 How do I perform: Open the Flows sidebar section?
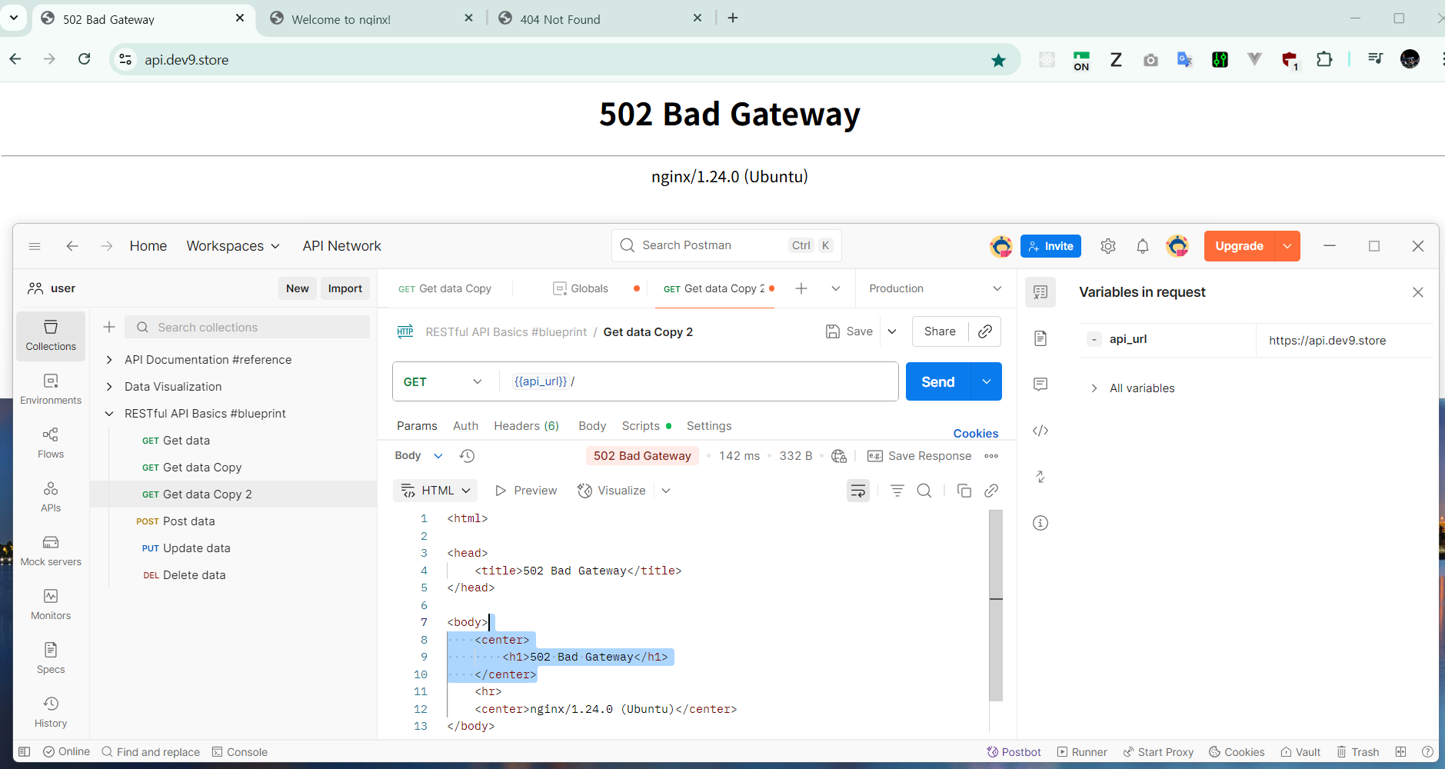click(51, 444)
